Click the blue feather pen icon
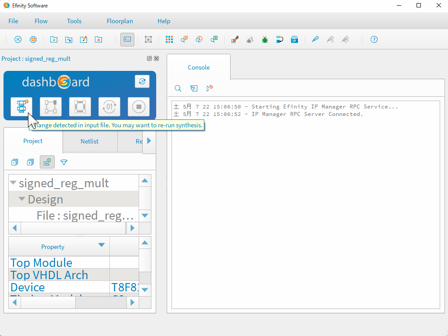Screen dimensions: 448x336 tap(315, 39)
